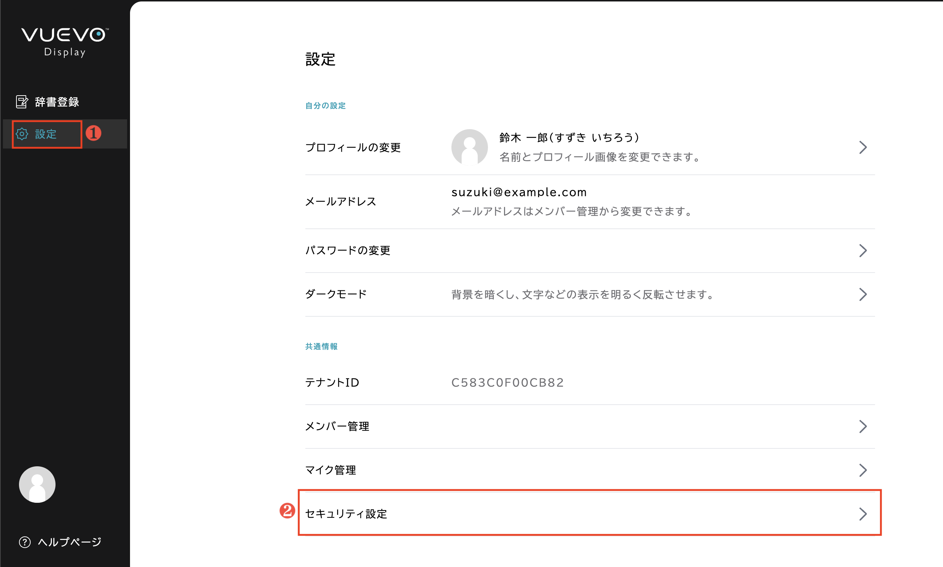Click the profile picture next to 鈴木 一郎
This screenshot has width=943, height=567.
(x=471, y=147)
